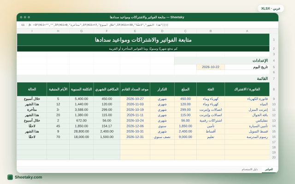The image size is (295, 184).
Task: Select the due date cell 2026-12-31
Action: click(135, 137)
